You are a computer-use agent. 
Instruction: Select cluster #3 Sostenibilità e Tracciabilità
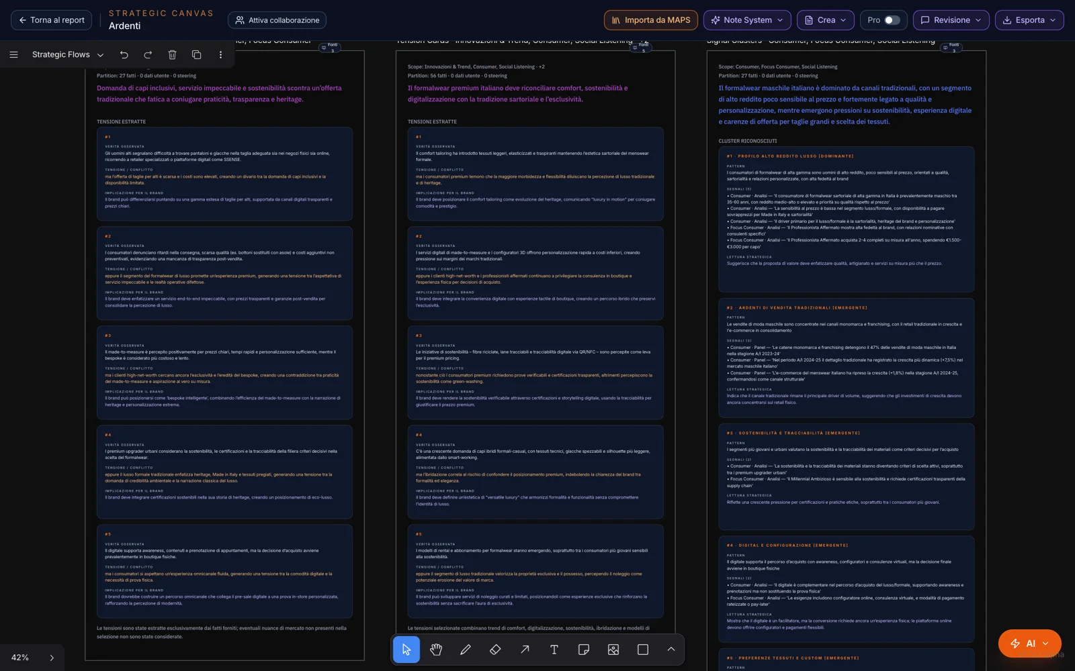coord(847,476)
